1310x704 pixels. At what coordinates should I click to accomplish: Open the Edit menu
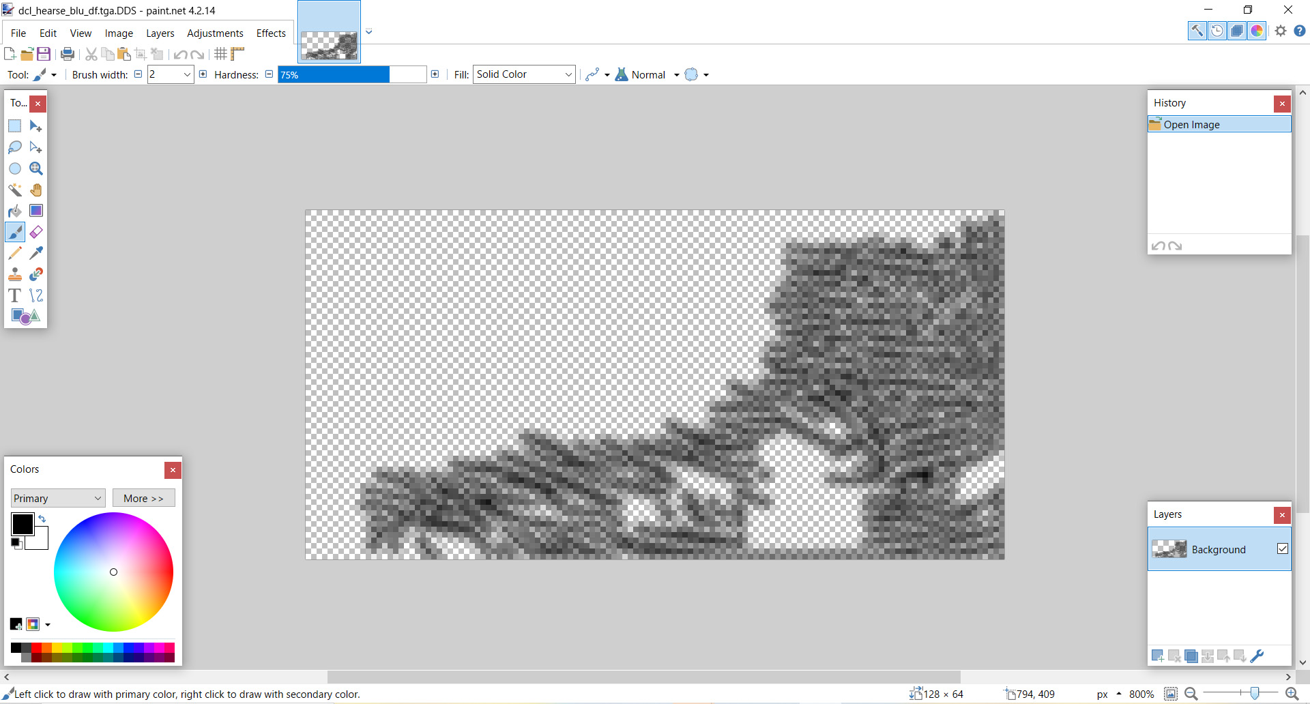[48, 33]
